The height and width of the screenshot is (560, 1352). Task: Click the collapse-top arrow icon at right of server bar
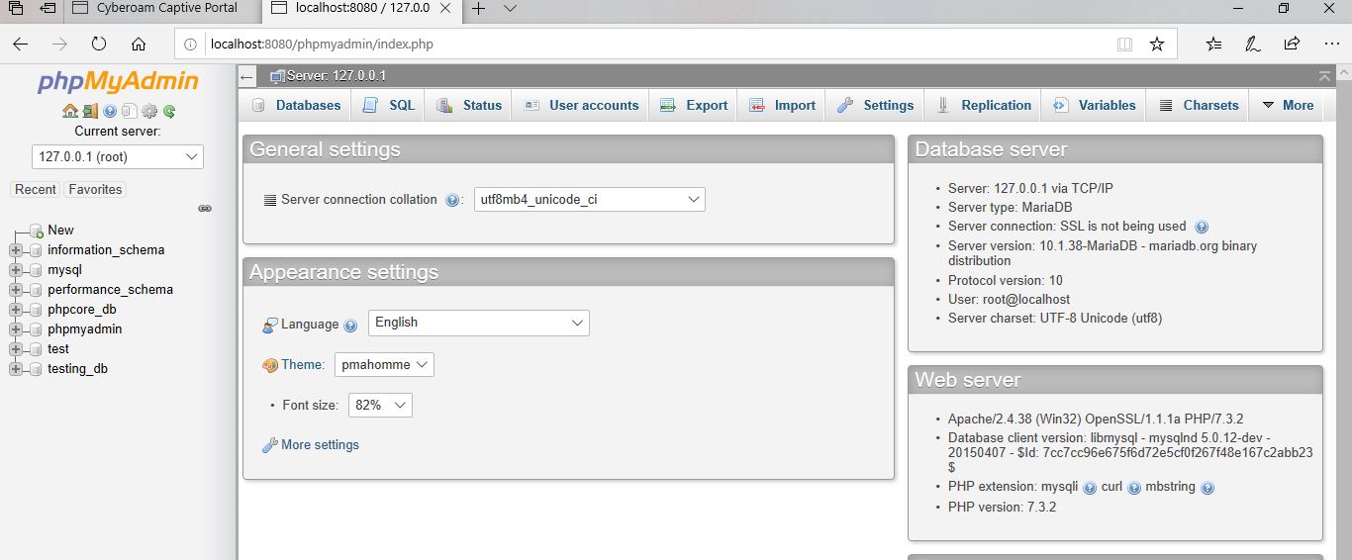(x=1324, y=76)
